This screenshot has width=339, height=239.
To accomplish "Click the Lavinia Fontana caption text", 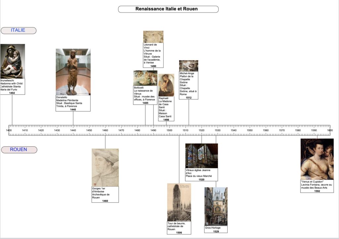I will click(x=316, y=185).
